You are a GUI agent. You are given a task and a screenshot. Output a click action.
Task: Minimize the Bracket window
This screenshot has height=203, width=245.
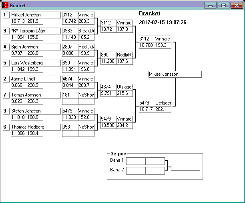(210, 5)
